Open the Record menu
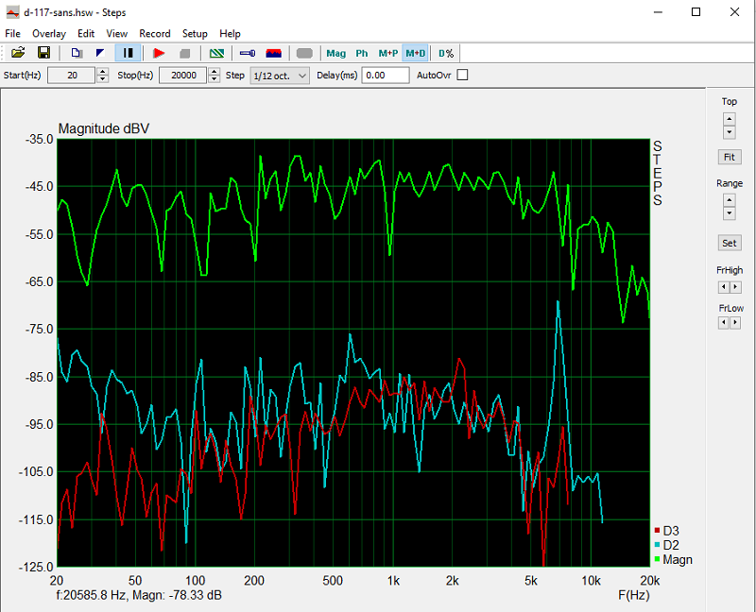The height and width of the screenshot is (612, 756). 155,34
